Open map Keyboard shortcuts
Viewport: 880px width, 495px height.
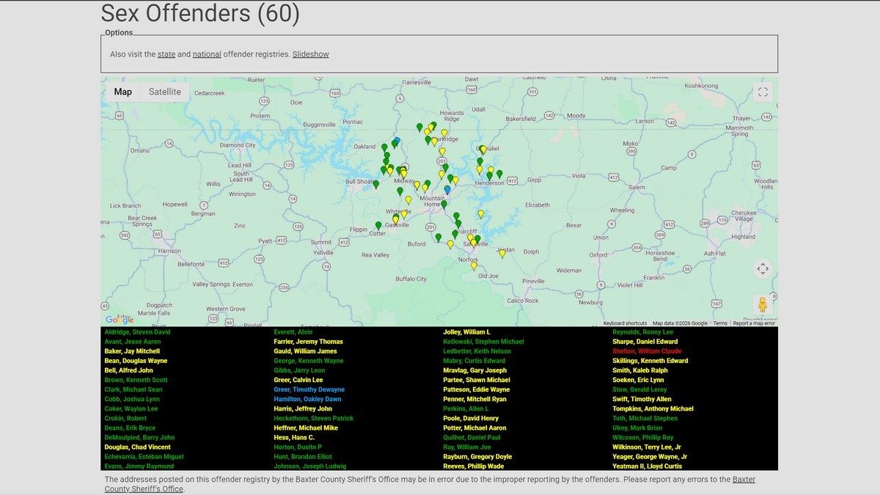626,323
